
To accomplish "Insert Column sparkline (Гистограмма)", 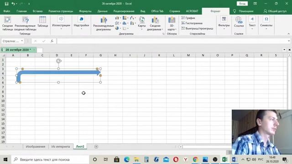I will click(192, 23).
